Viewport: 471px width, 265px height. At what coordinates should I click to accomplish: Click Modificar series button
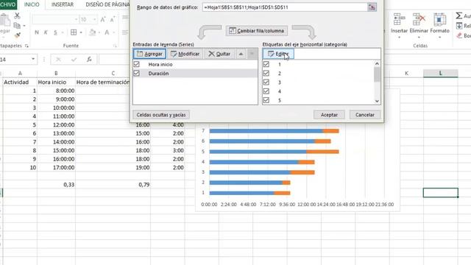(x=185, y=54)
